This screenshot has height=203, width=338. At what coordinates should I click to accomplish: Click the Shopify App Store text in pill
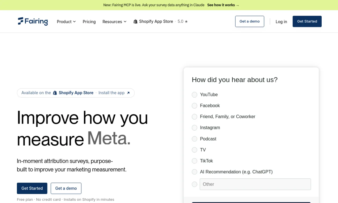point(76,93)
